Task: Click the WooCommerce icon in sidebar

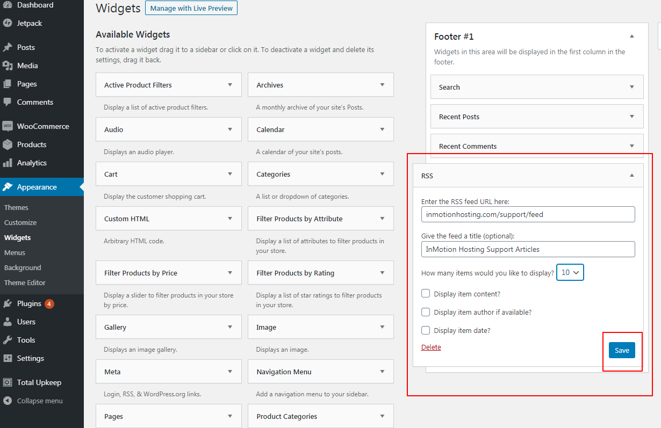Action: click(x=8, y=126)
